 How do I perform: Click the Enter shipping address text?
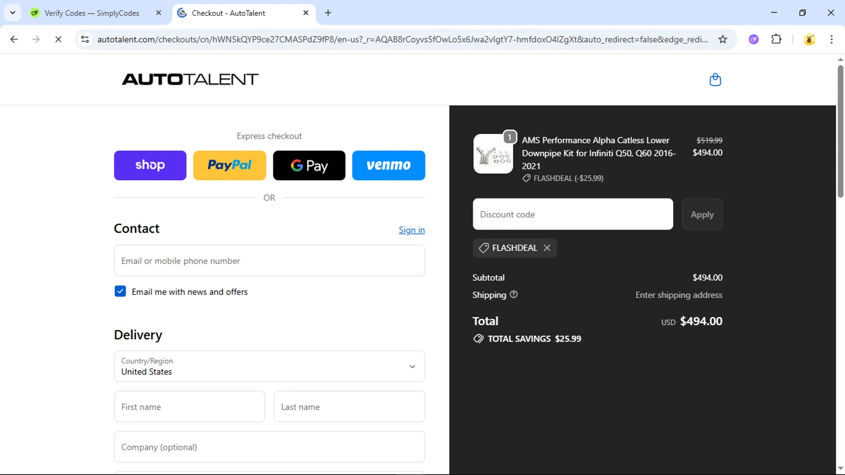[x=679, y=295]
